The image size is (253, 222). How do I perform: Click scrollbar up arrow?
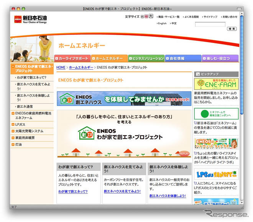pos(242,13)
